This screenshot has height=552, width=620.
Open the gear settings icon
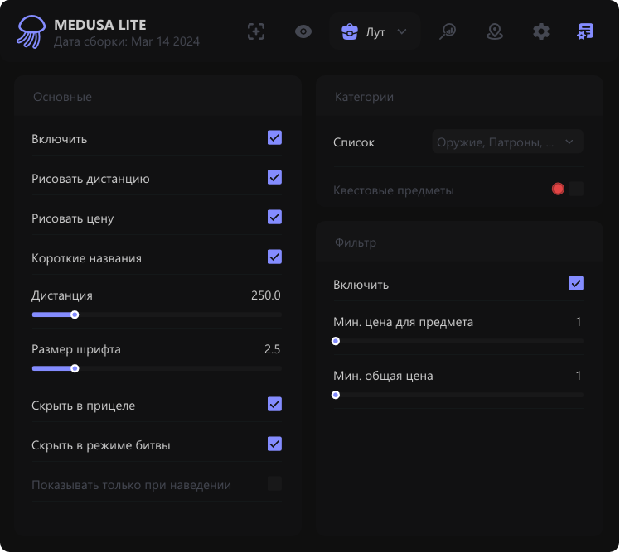click(541, 32)
